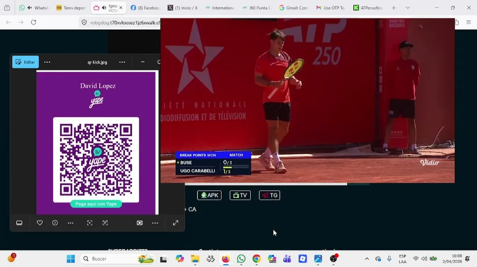
Task: Open the Windows Start menu
Action: click(71, 258)
